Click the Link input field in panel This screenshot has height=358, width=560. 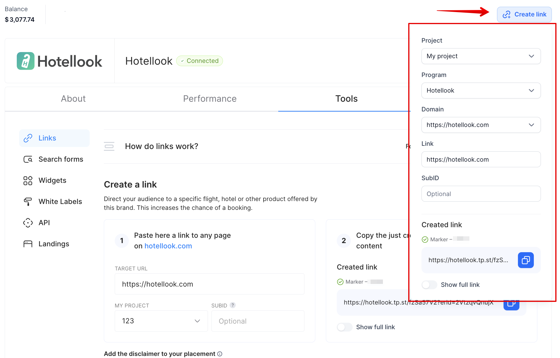click(481, 159)
